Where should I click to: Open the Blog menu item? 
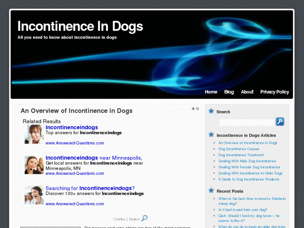[x=229, y=92]
